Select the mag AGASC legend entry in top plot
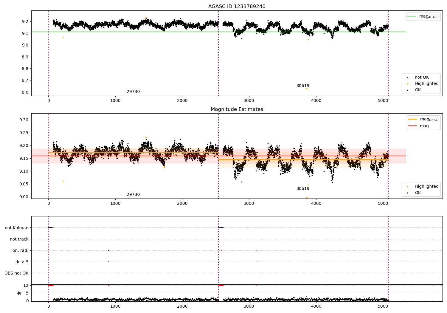This screenshot has width=447, height=313. click(423, 16)
